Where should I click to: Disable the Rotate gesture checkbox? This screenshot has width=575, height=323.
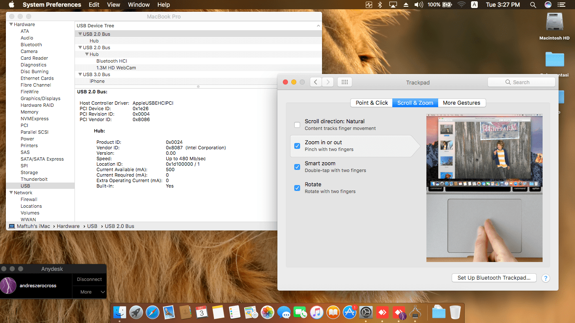point(297,188)
